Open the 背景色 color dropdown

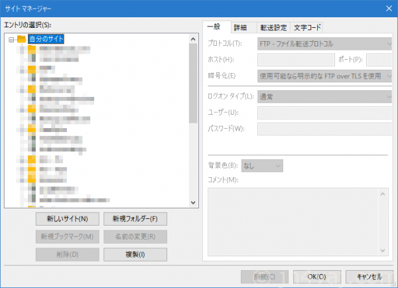click(263, 165)
